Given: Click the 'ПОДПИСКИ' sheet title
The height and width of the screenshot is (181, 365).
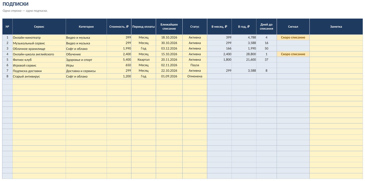Looking at the screenshot, I should coord(15,4).
